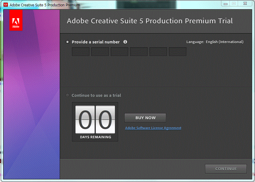Click the Adobe icon in the title bar

5,5
